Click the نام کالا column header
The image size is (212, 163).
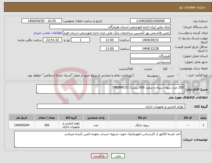(x=142, y=118)
